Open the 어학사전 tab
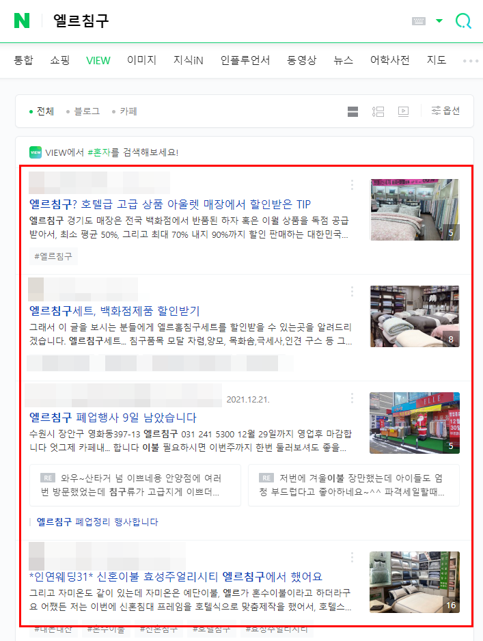This screenshot has height=641, width=483. 390,61
